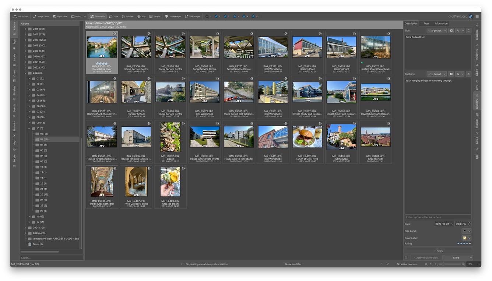Clear the Title text with the erase icon

pyautogui.click(x=451, y=31)
